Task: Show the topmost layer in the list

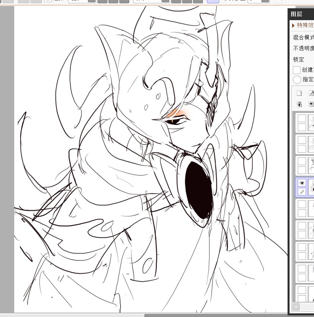Action: coord(302,119)
